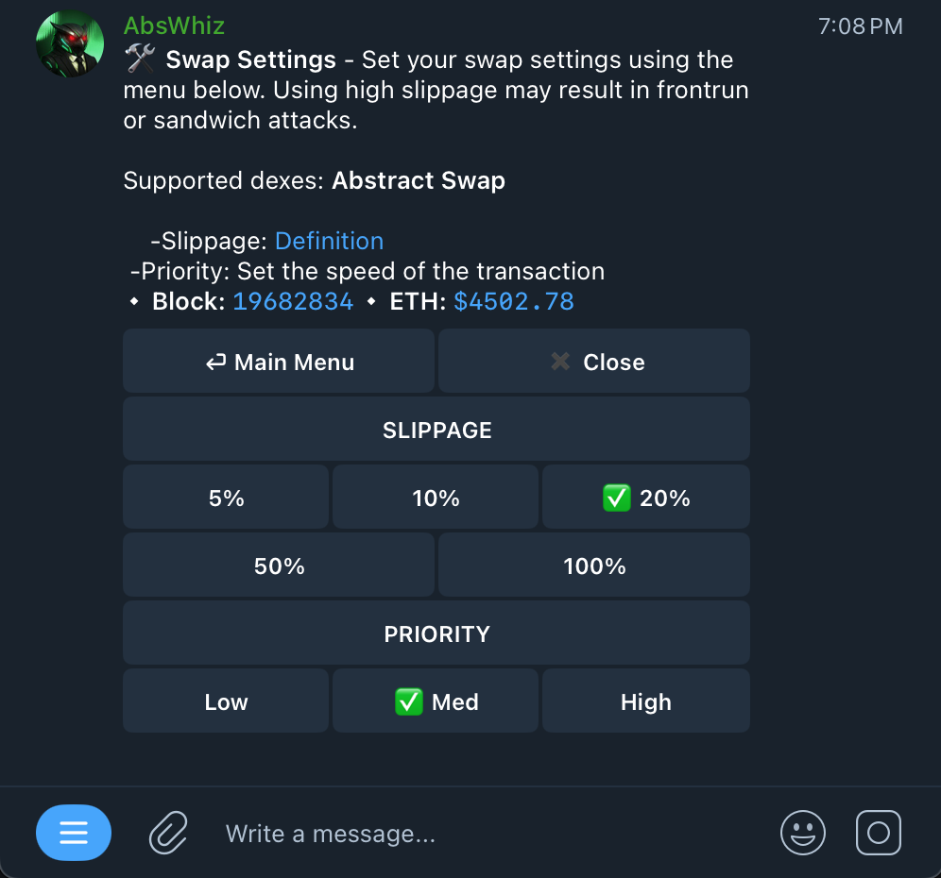Select 5% slippage option

pos(226,498)
